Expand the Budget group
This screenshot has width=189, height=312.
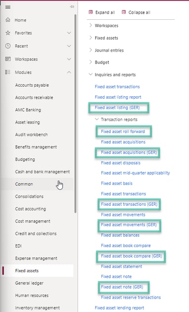pos(91,62)
